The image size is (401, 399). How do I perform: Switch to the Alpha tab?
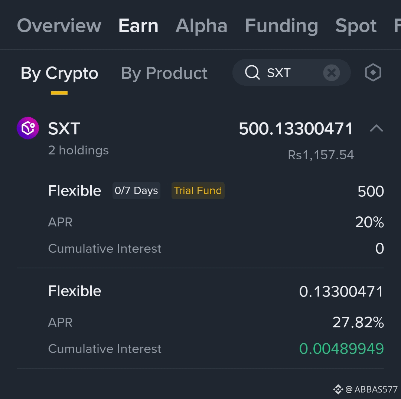202,26
